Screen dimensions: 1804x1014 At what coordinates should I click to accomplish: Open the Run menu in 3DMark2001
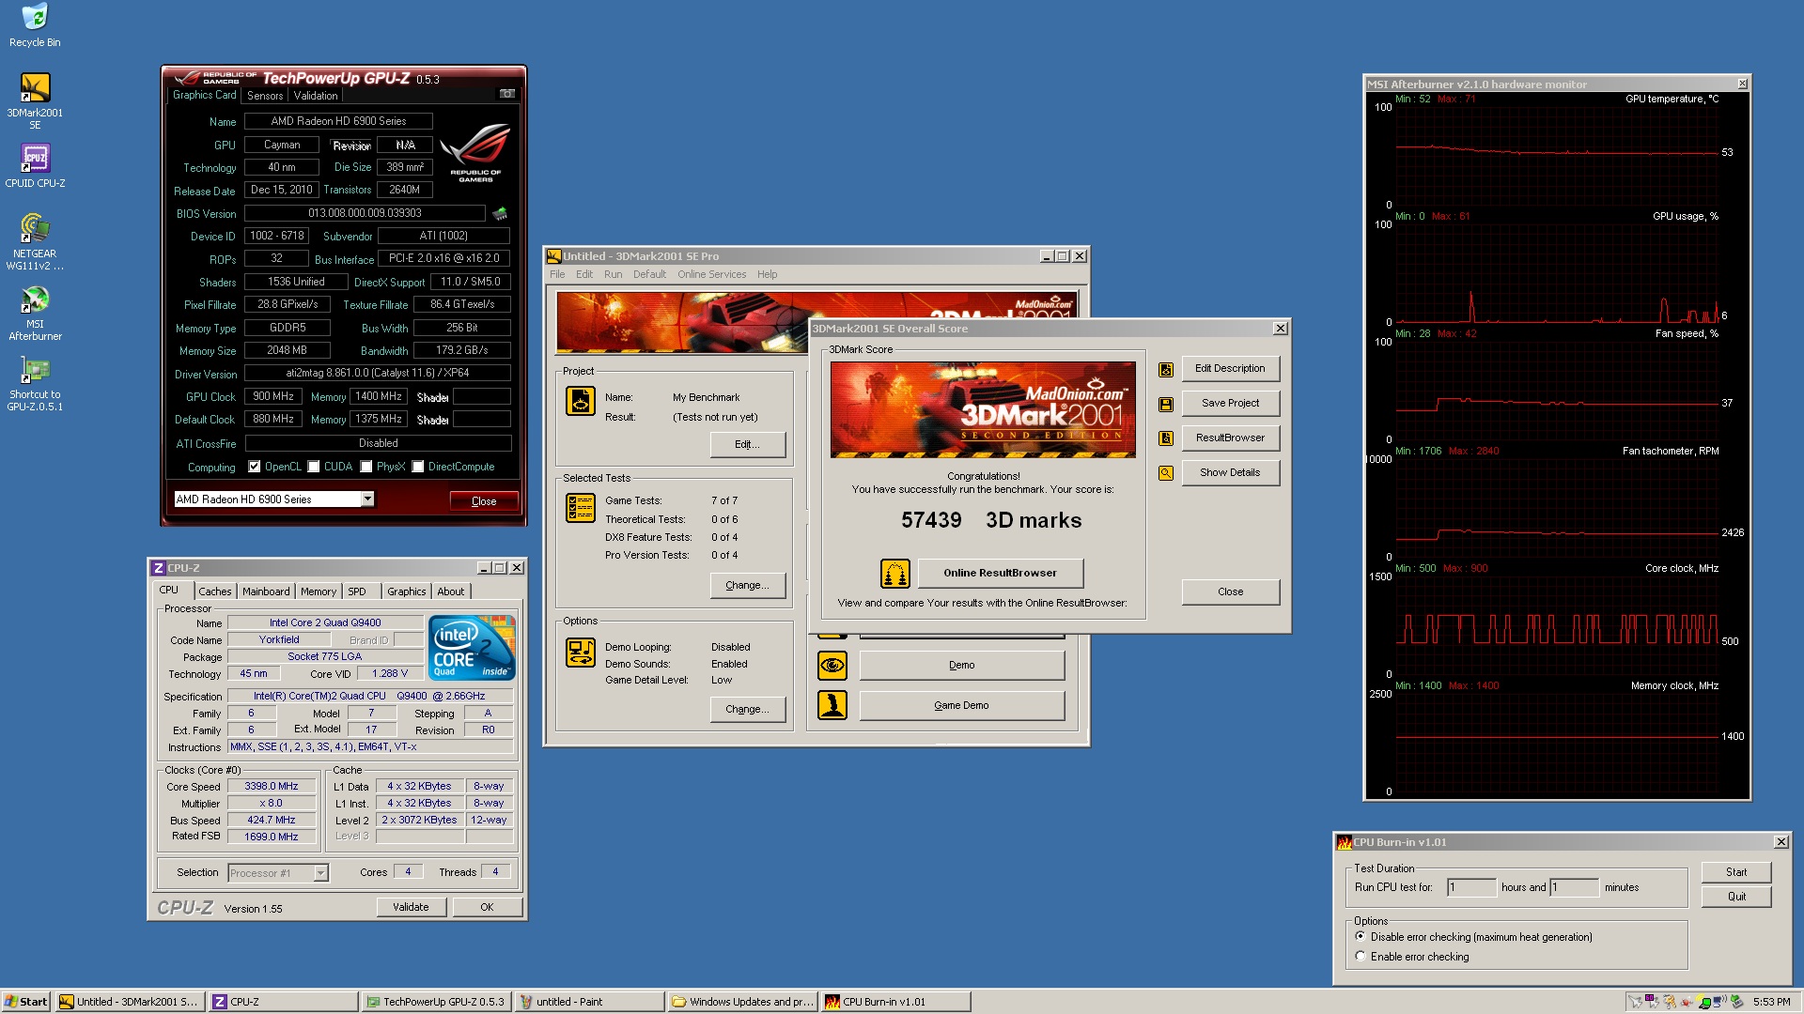tap(613, 275)
